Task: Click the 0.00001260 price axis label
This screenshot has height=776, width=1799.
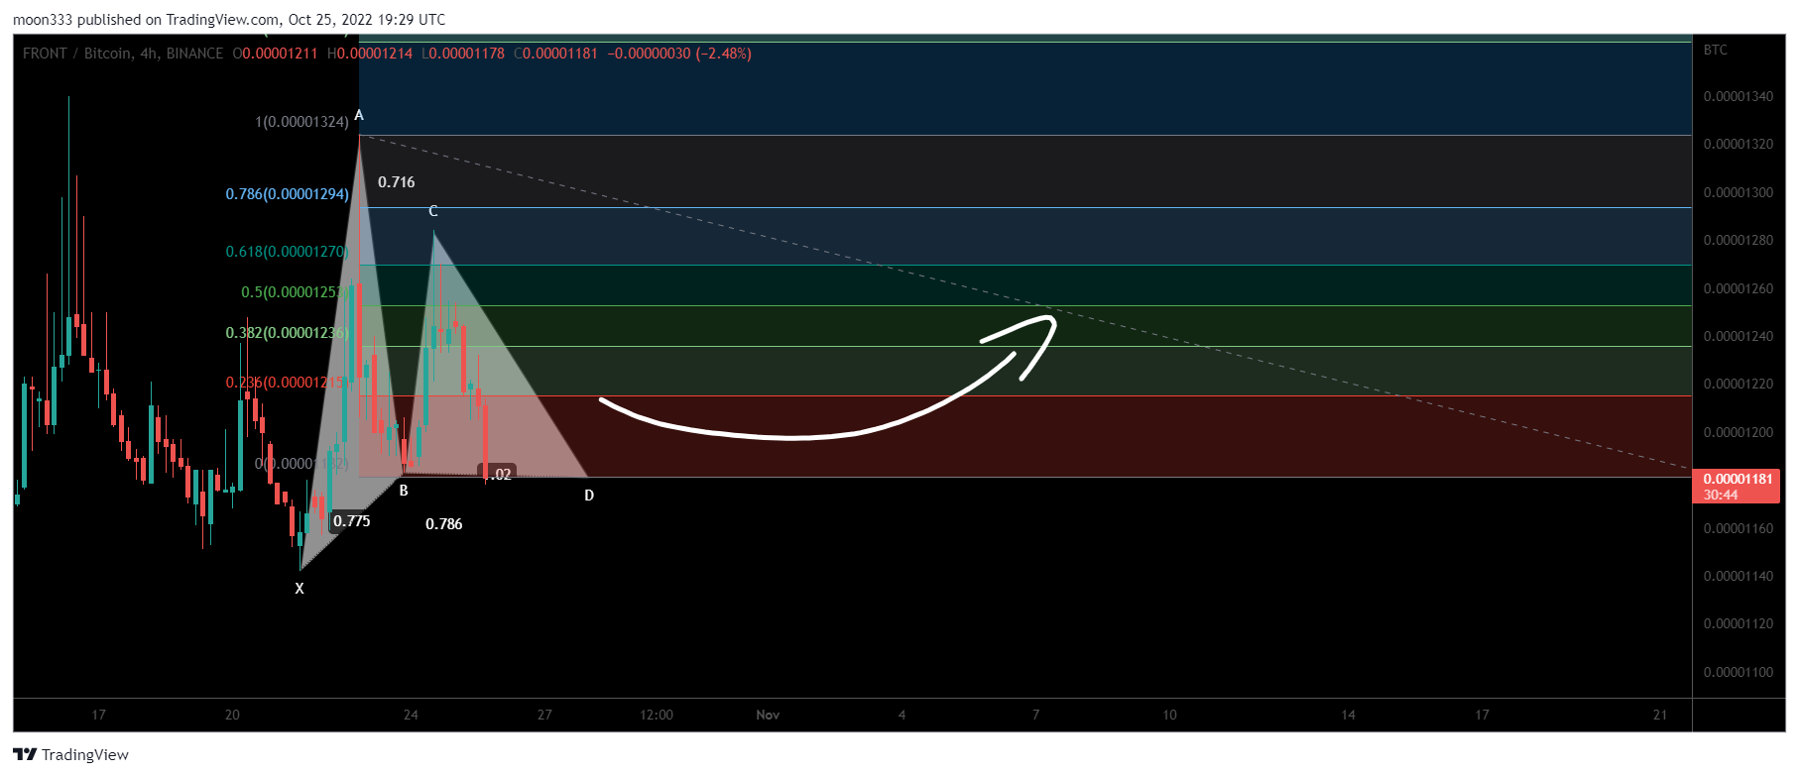Action: tap(1739, 288)
